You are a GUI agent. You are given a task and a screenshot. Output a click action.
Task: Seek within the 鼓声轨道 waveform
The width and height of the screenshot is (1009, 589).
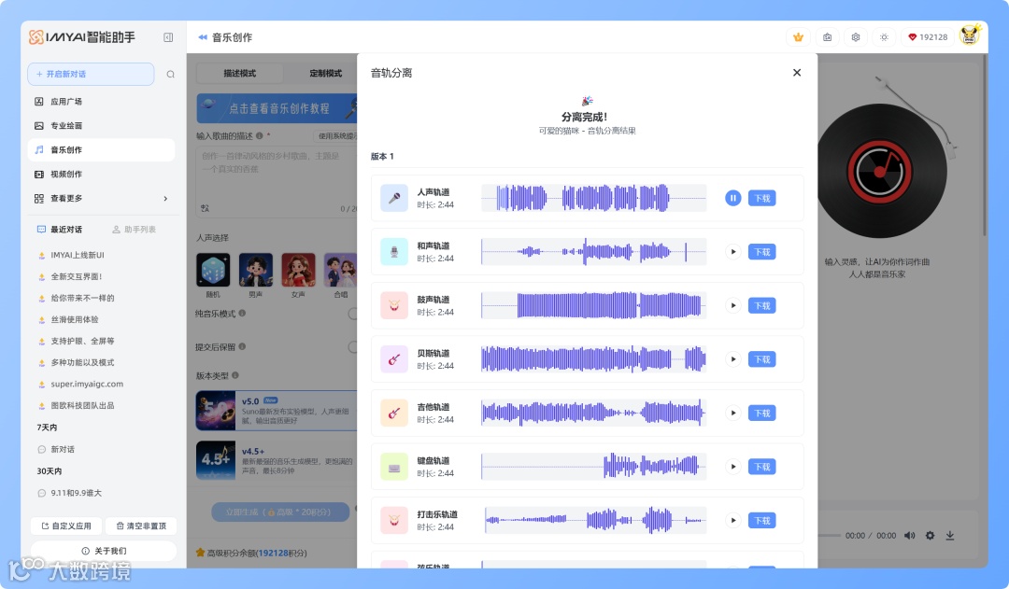pyautogui.click(x=593, y=305)
